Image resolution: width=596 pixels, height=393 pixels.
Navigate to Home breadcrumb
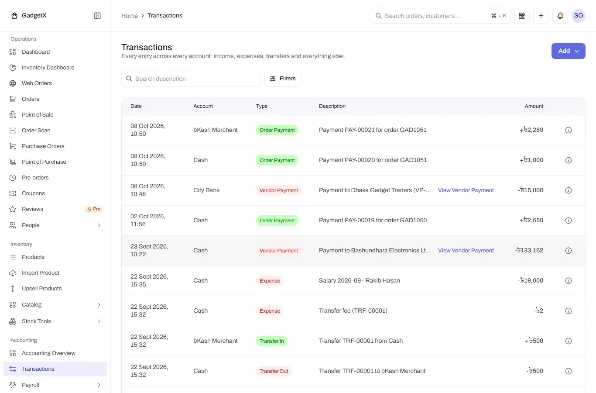130,16
